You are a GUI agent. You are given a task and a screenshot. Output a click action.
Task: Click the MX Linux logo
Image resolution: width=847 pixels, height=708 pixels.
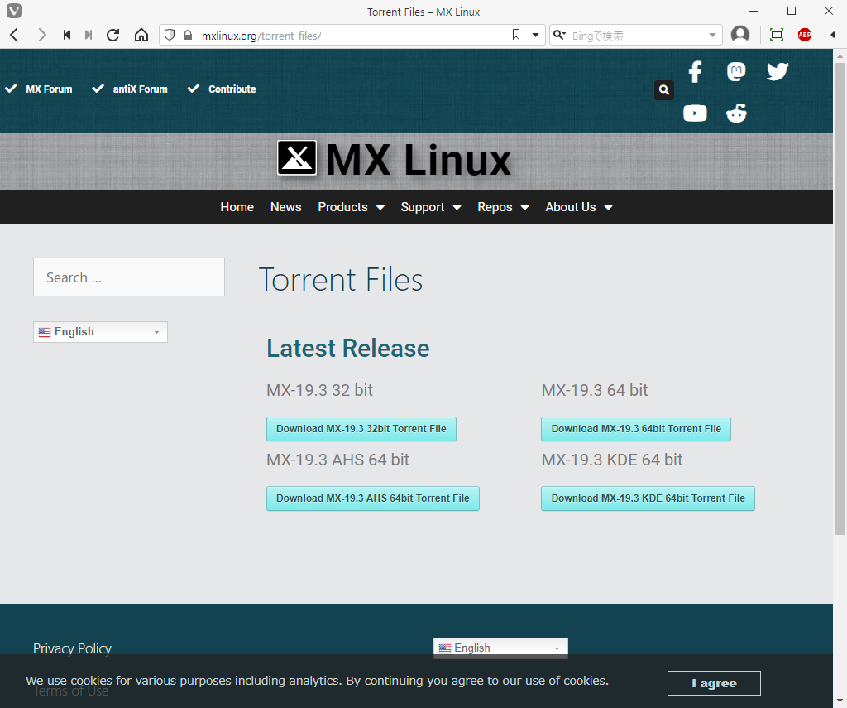(394, 159)
